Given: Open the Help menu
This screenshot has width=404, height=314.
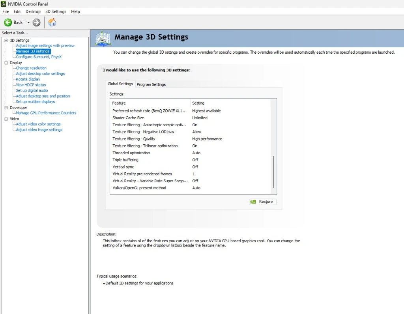Looking at the screenshot, I should (x=75, y=11).
